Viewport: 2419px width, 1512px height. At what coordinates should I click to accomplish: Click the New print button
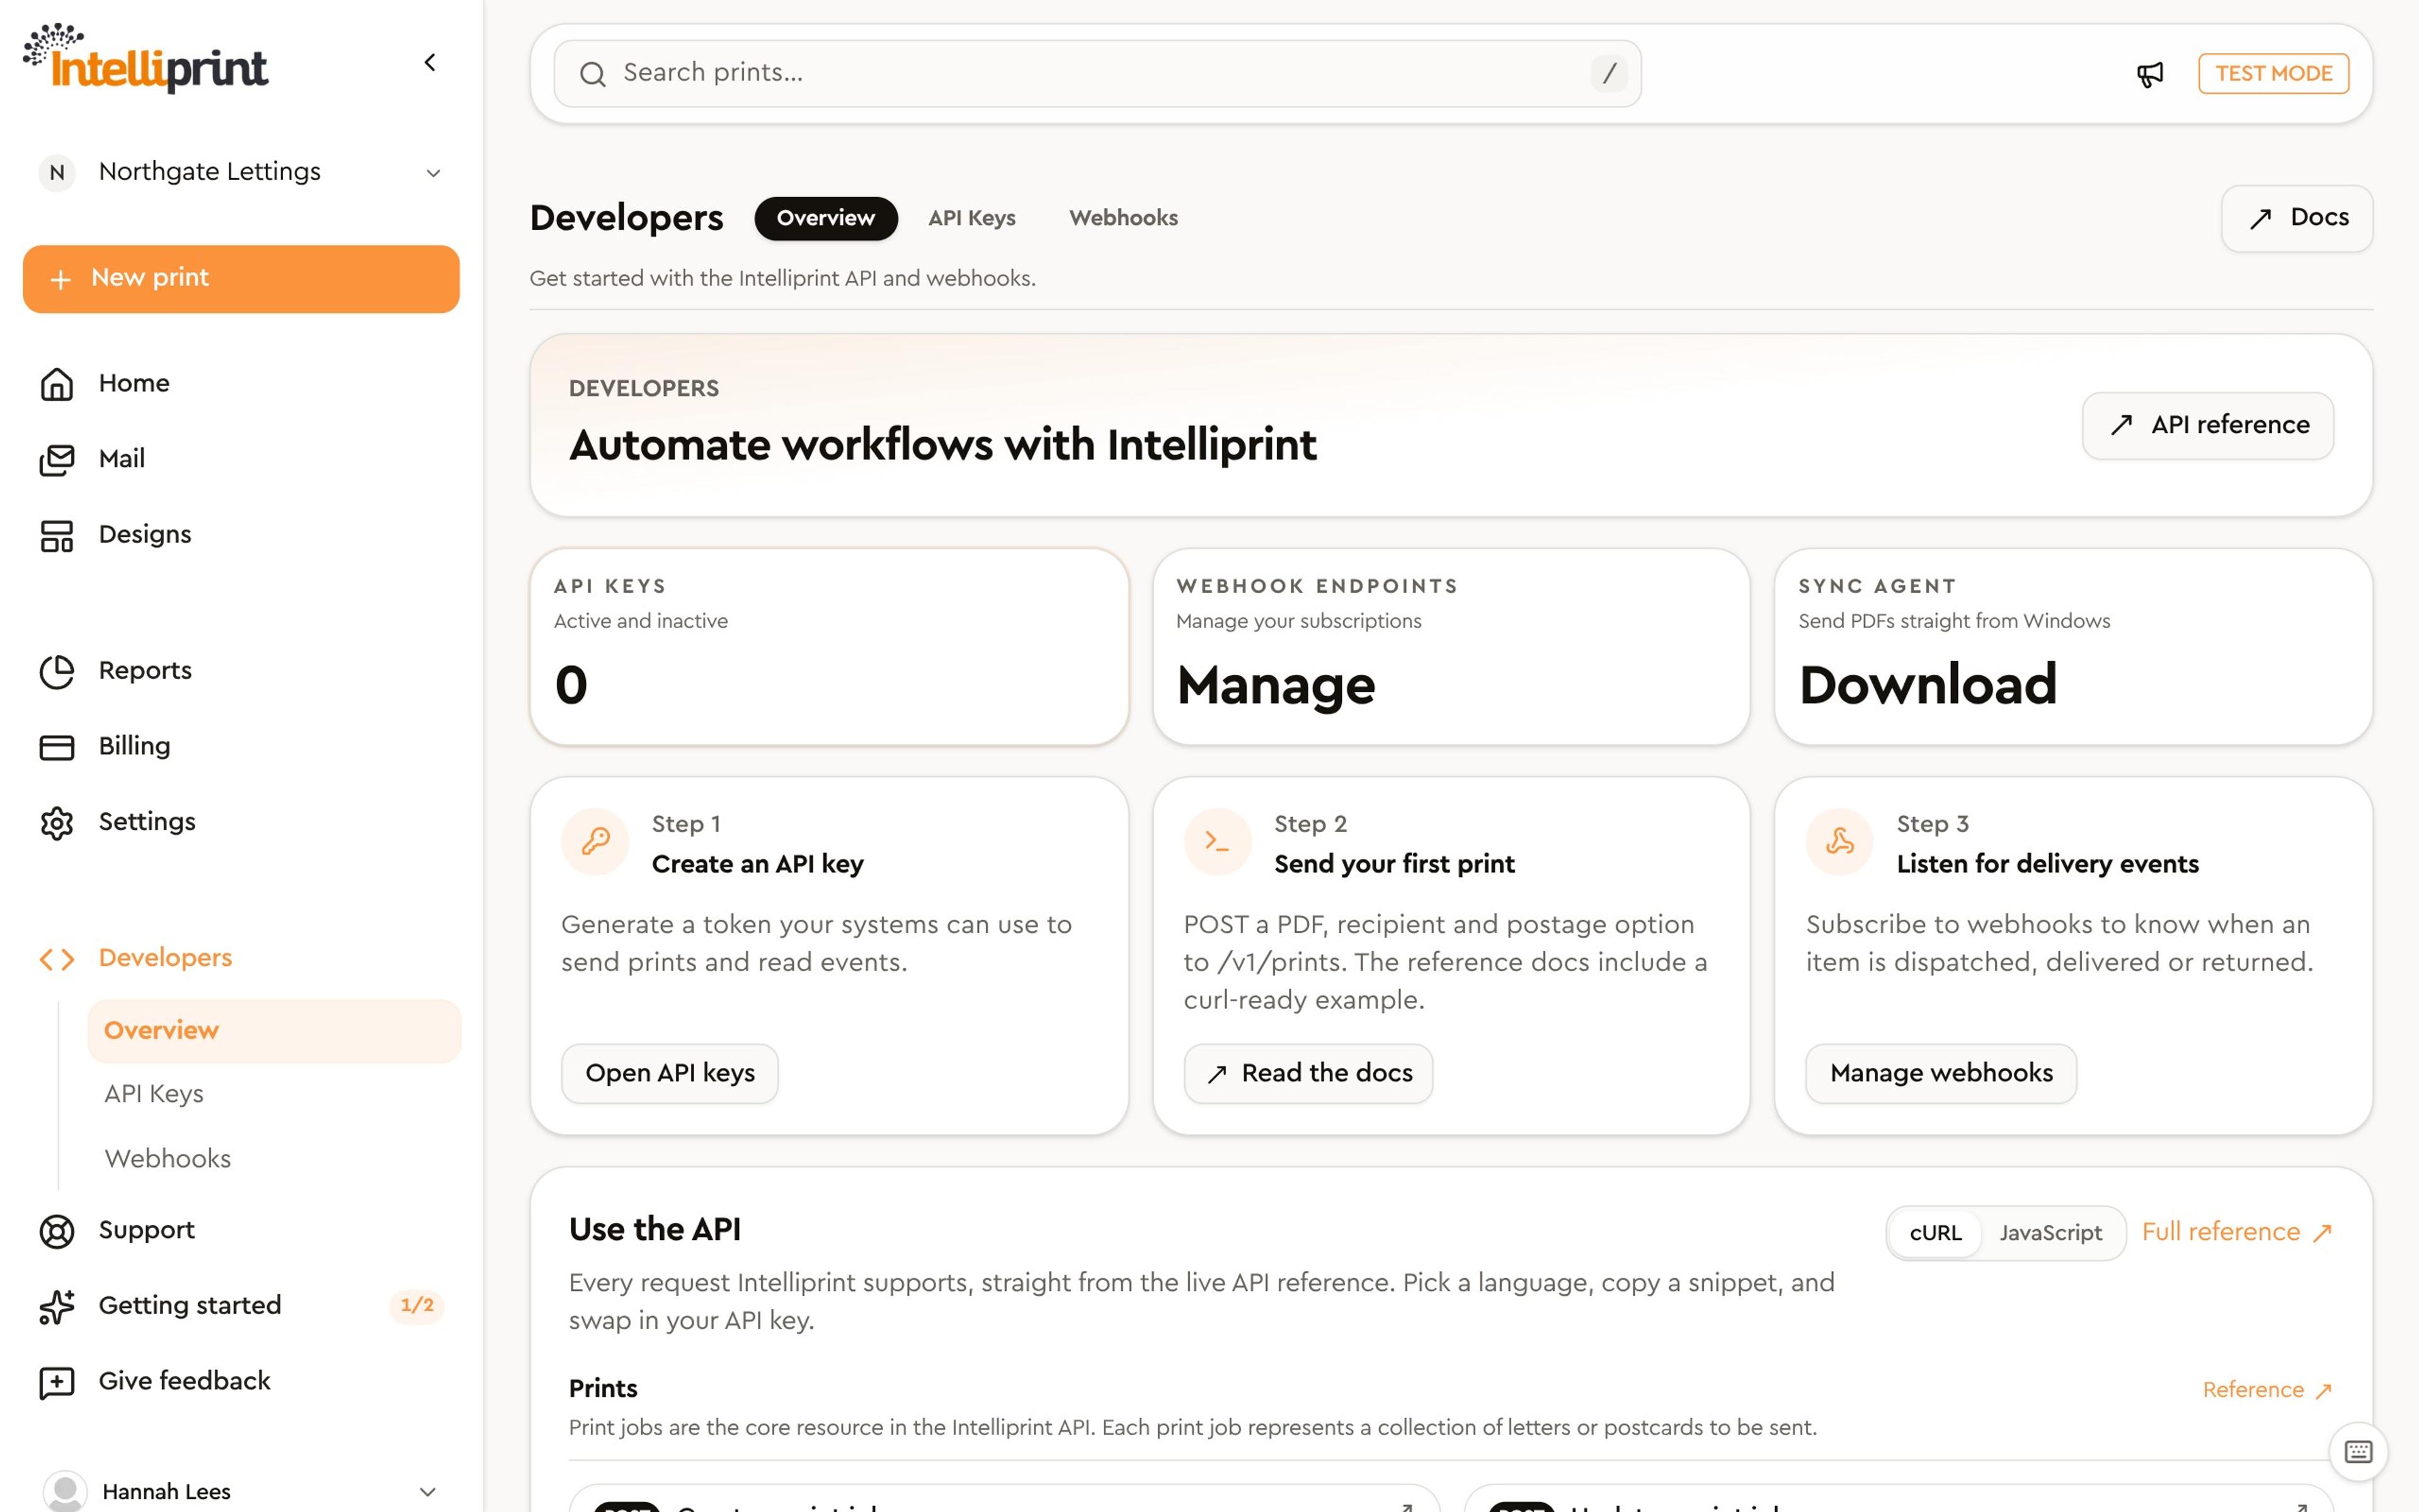pyautogui.click(x=241, y=279)
